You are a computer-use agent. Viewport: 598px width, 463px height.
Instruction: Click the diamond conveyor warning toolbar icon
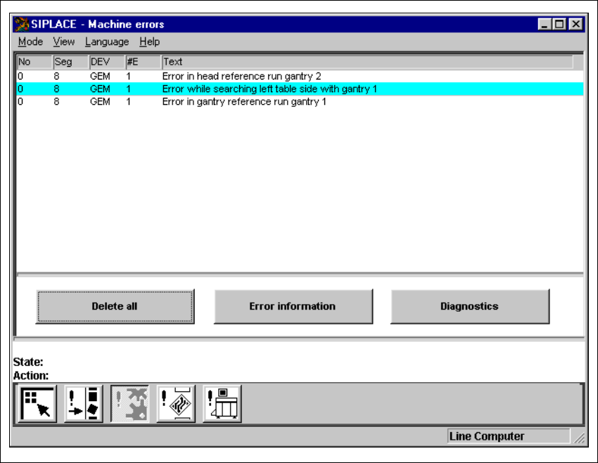click(176, 403)
